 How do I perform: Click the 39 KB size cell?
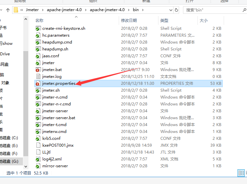216,145
